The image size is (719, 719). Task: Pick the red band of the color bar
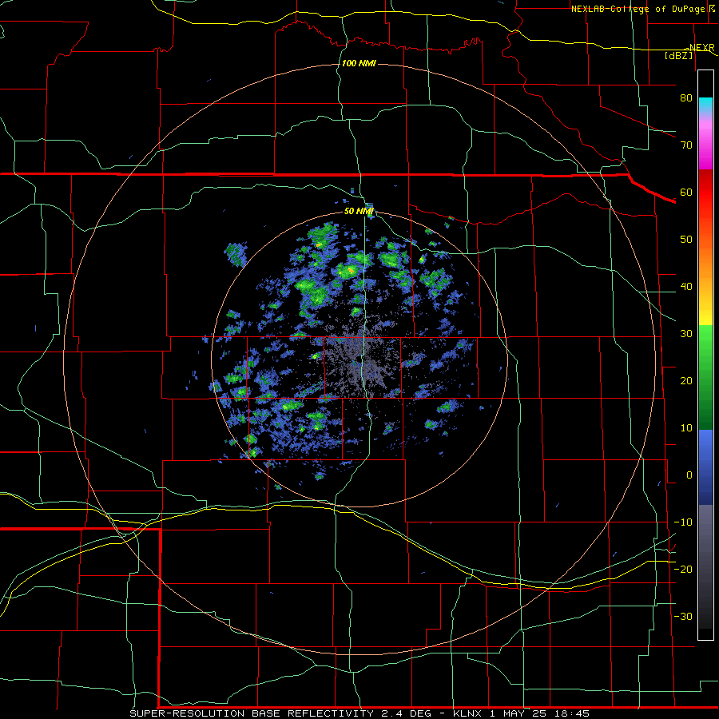[705, 193]
